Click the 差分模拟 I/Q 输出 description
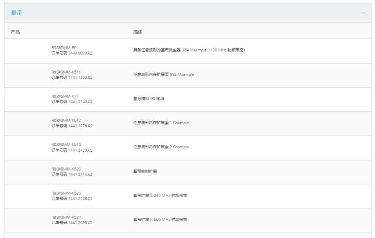This screenshot has height=238, width=375. 149,99
